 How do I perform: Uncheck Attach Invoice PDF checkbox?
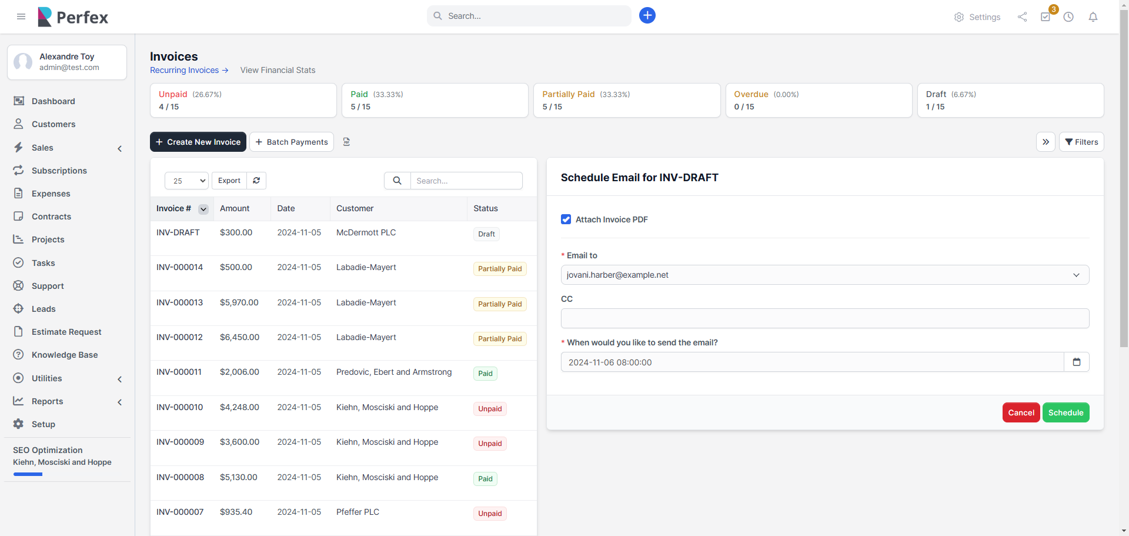pos(566,219)
